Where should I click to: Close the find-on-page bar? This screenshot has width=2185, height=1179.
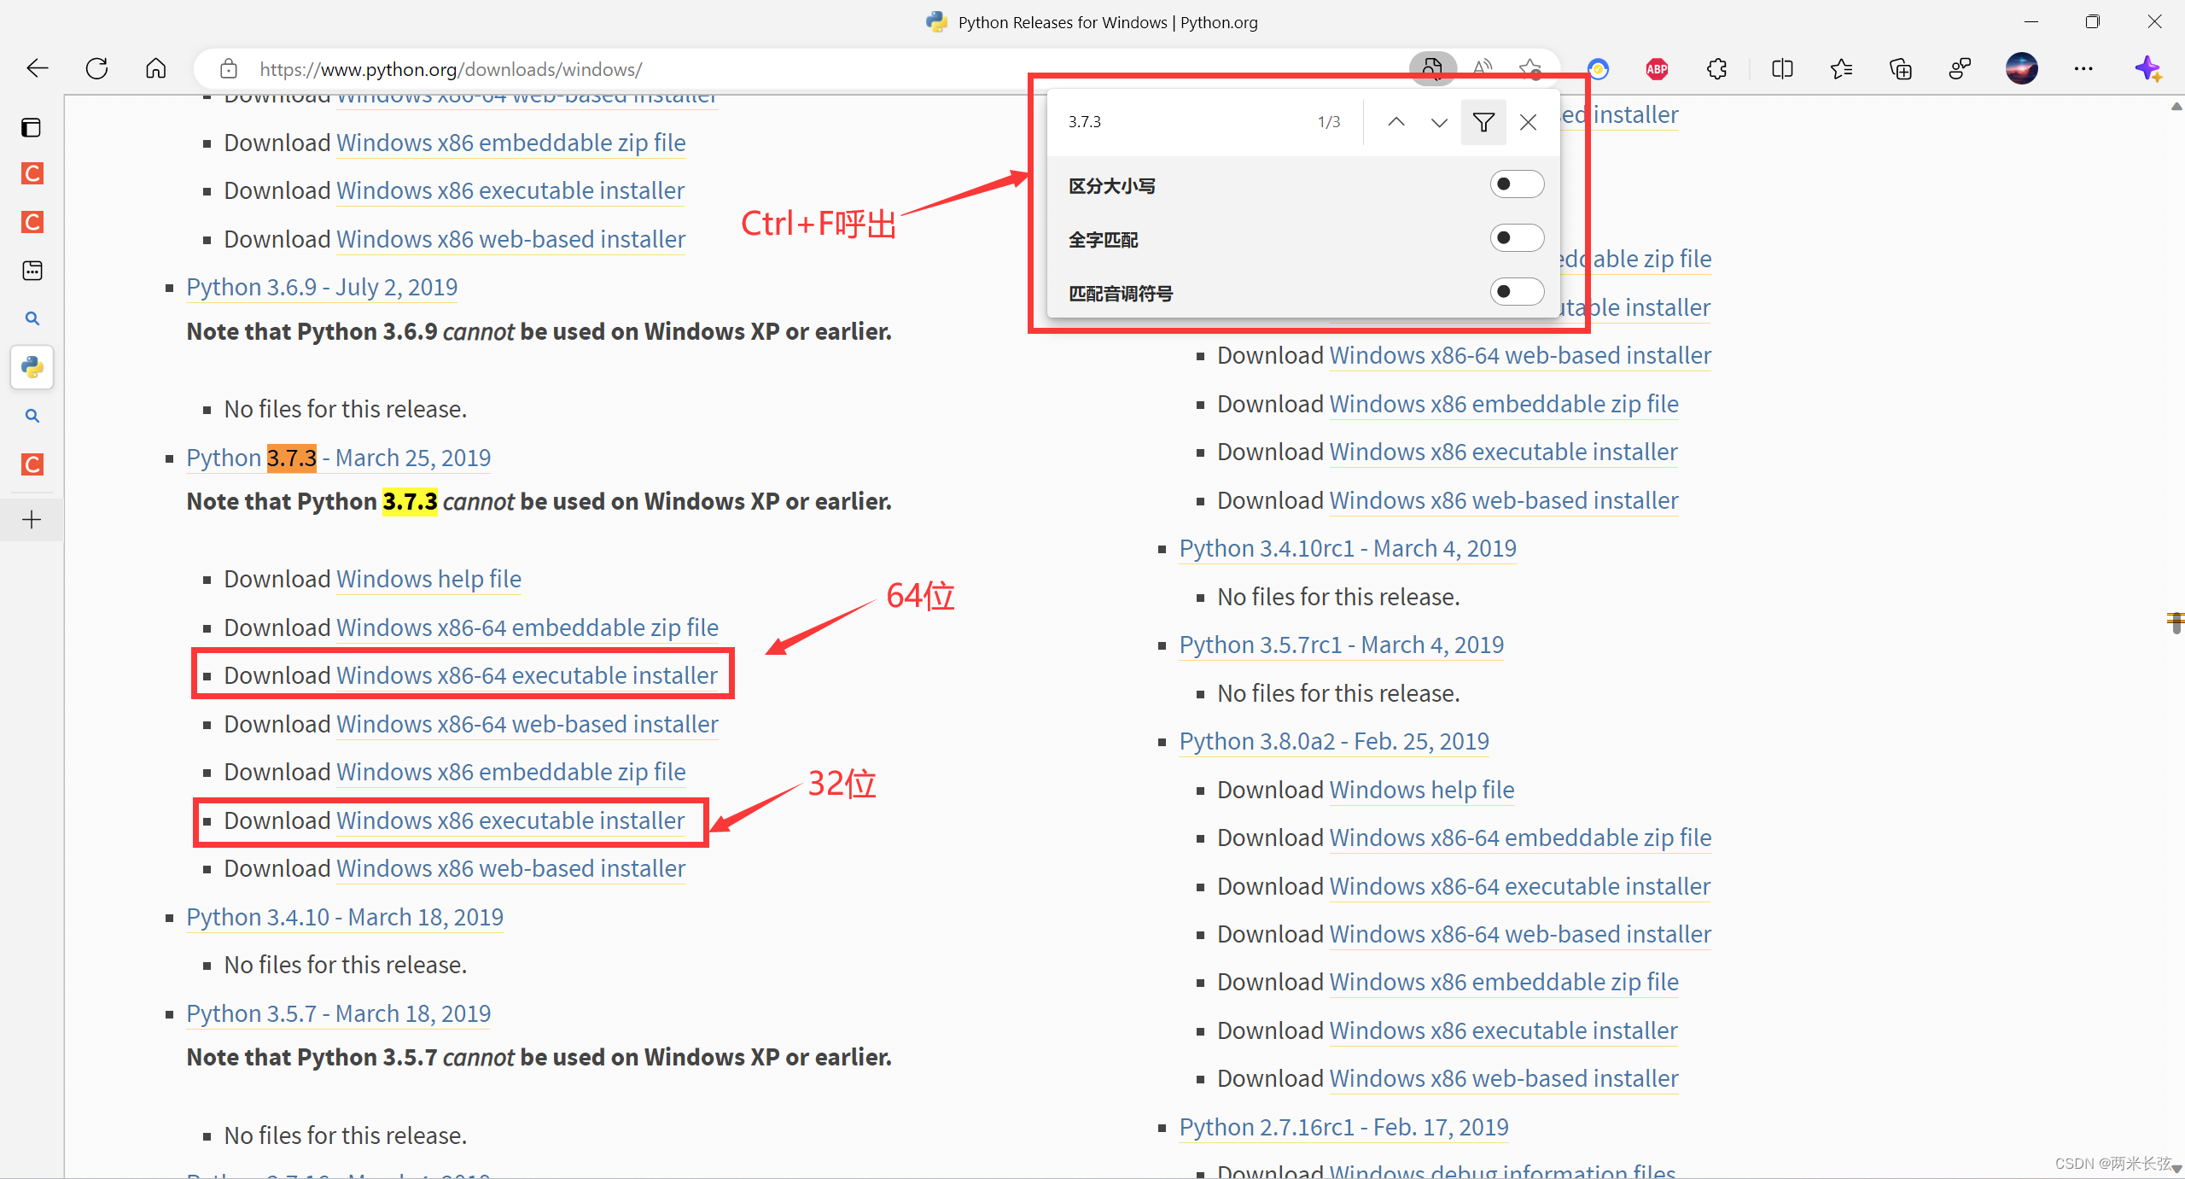pos(1528,121)
